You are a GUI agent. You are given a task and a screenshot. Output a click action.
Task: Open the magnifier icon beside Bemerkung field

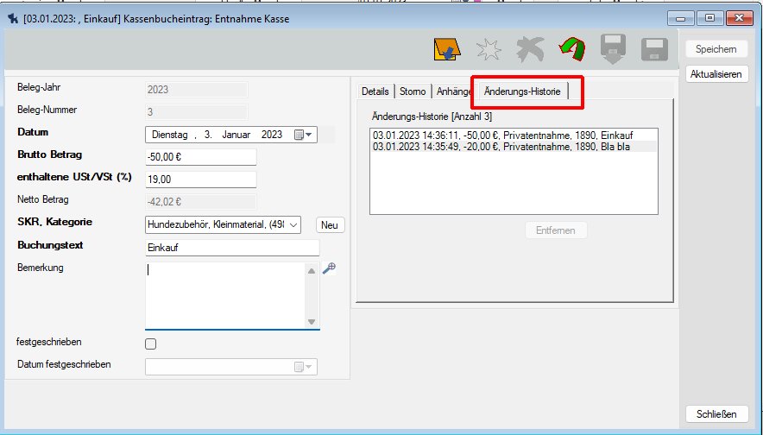click(x=329, y=268)
